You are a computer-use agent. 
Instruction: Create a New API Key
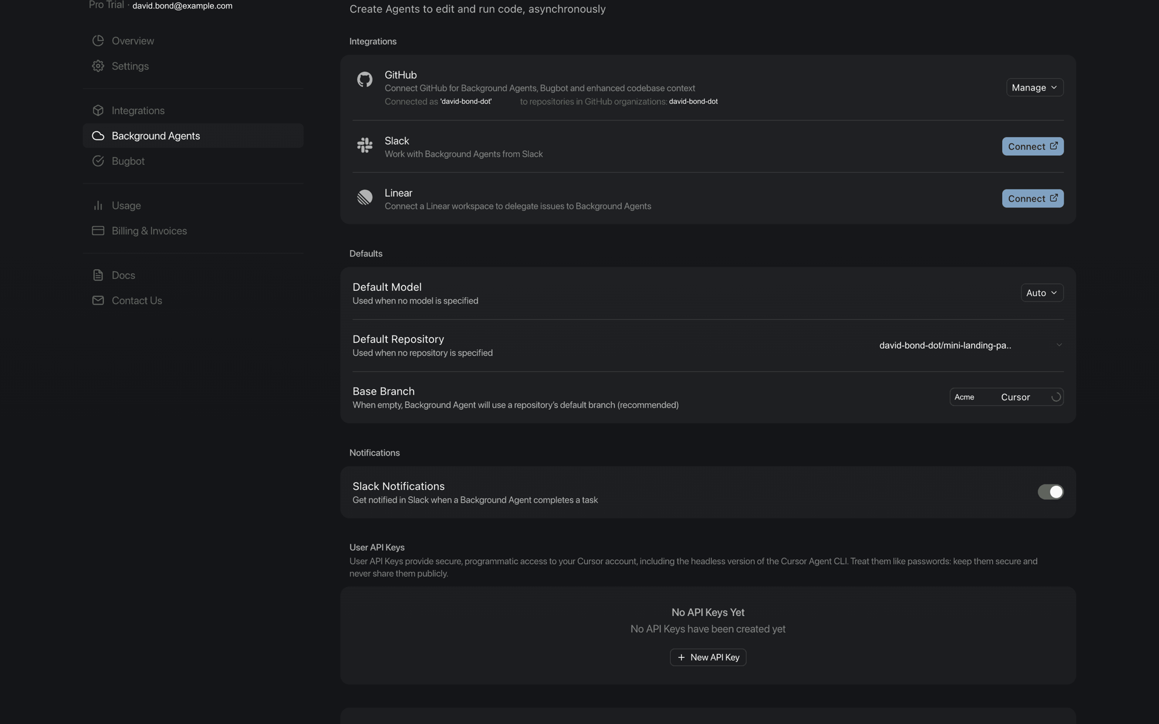(708, 657)
